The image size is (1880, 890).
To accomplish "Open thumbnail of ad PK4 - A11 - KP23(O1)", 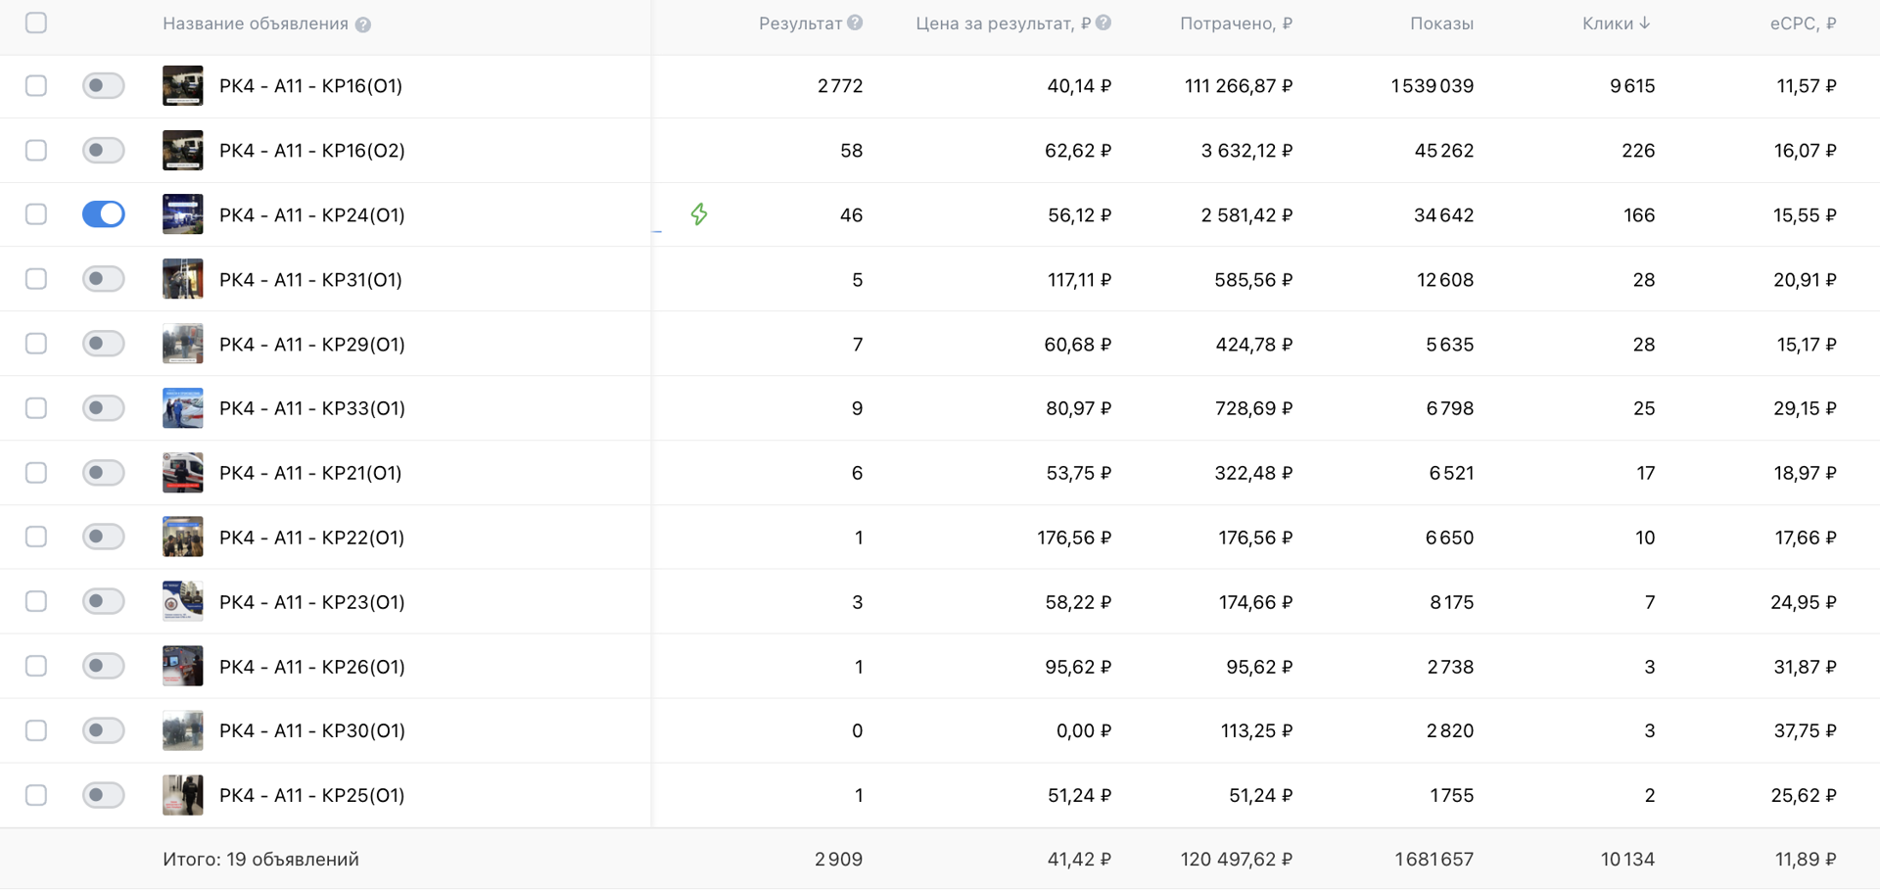I will coord(182,601).
